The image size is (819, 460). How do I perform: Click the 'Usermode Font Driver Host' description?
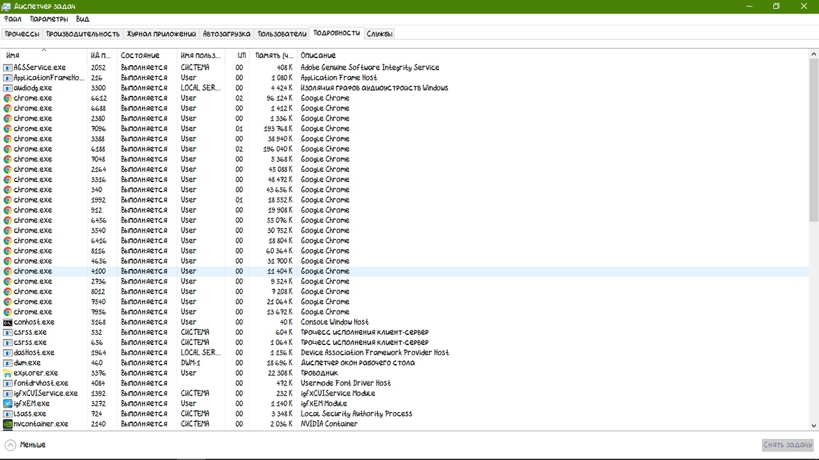tap(346, 383)
